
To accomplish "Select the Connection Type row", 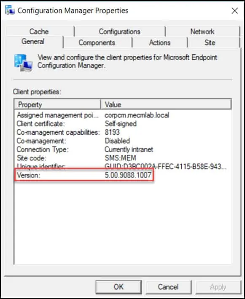I will coord(123,149).
